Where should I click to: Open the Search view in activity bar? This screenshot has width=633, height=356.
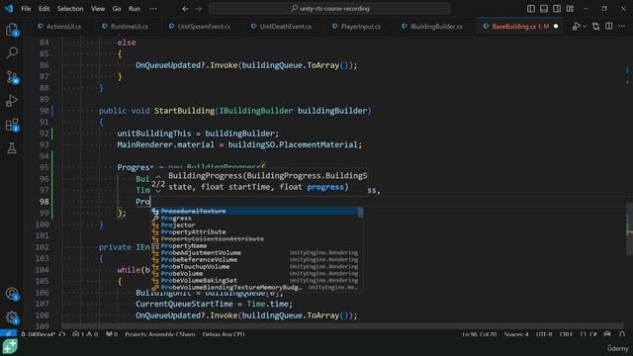[x=12, y=52]
